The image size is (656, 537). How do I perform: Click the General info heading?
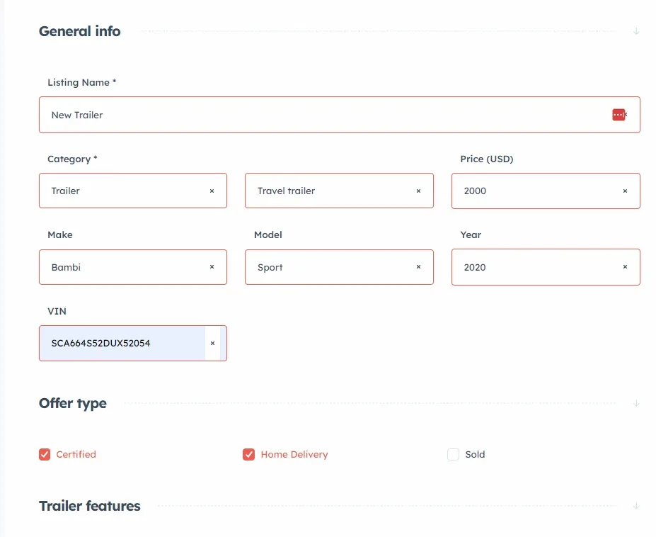[x=79, y=31]
